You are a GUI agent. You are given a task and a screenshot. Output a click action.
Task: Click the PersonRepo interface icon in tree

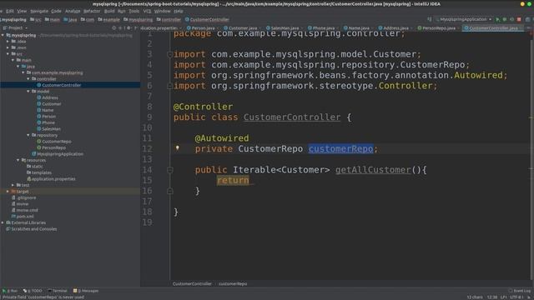click(39, 147)
